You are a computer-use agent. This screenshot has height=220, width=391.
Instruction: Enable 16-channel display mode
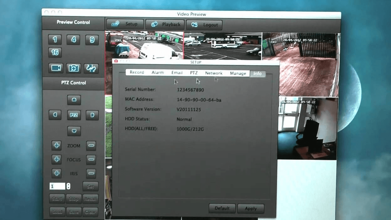[55, 52]
